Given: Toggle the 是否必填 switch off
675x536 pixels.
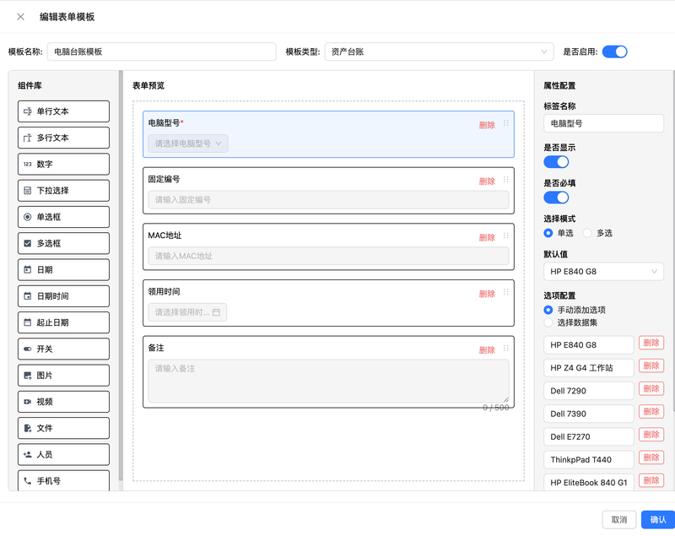Looking at the screenshot, I should pos(556,198).
